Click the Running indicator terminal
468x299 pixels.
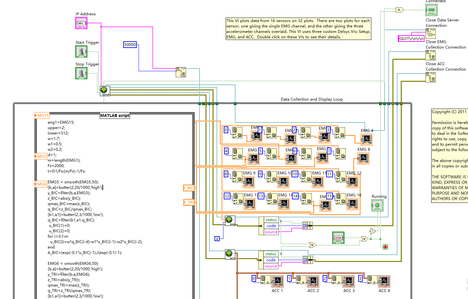coord(377,205)
